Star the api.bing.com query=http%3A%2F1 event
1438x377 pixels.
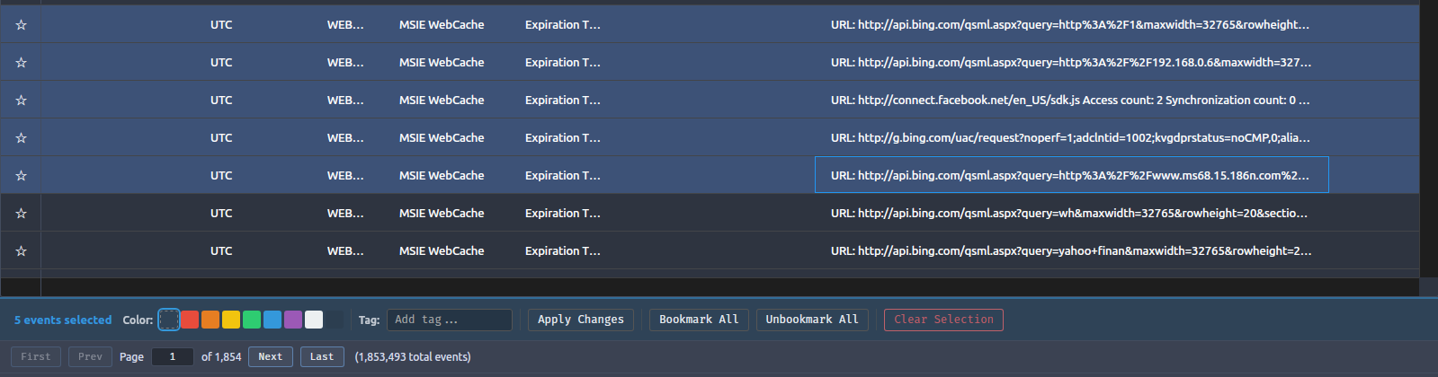tap(21, 25)
